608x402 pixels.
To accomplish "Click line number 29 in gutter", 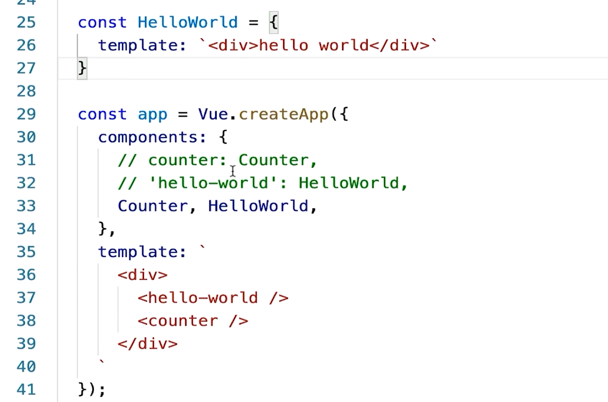I will click(x=26, y=114).
